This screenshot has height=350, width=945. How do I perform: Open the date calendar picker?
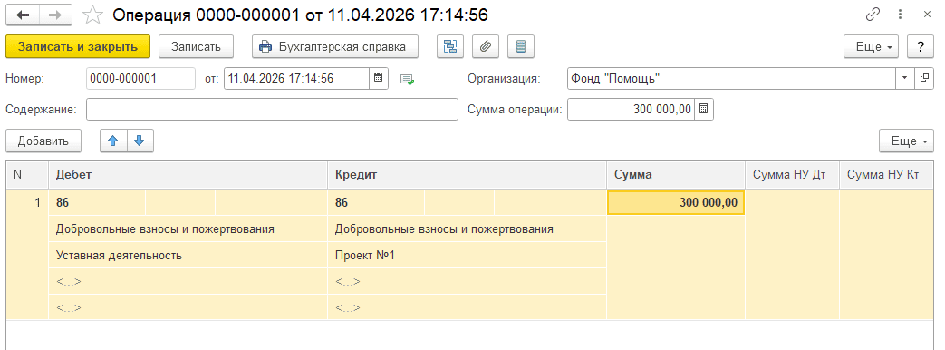click(x=379, y=78)
